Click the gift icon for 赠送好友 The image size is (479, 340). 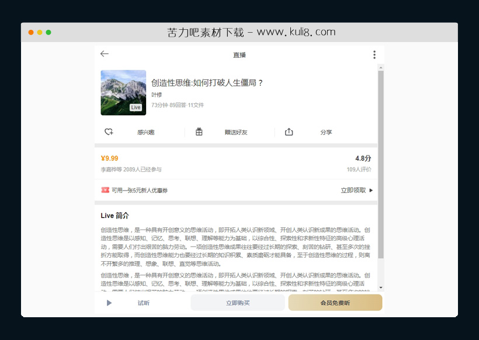199,132
